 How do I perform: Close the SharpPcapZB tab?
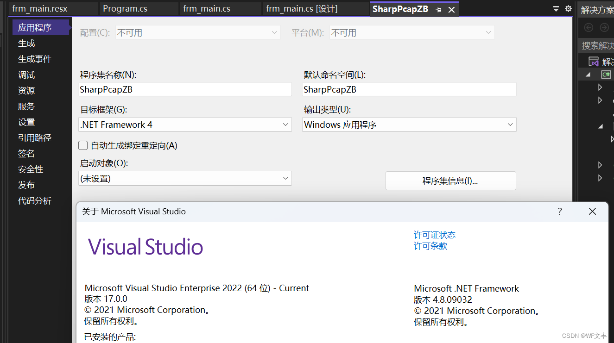451,9
